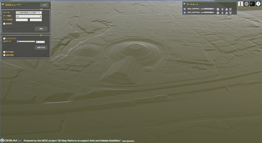Click the 風景の共有 button

click(41, 47)
